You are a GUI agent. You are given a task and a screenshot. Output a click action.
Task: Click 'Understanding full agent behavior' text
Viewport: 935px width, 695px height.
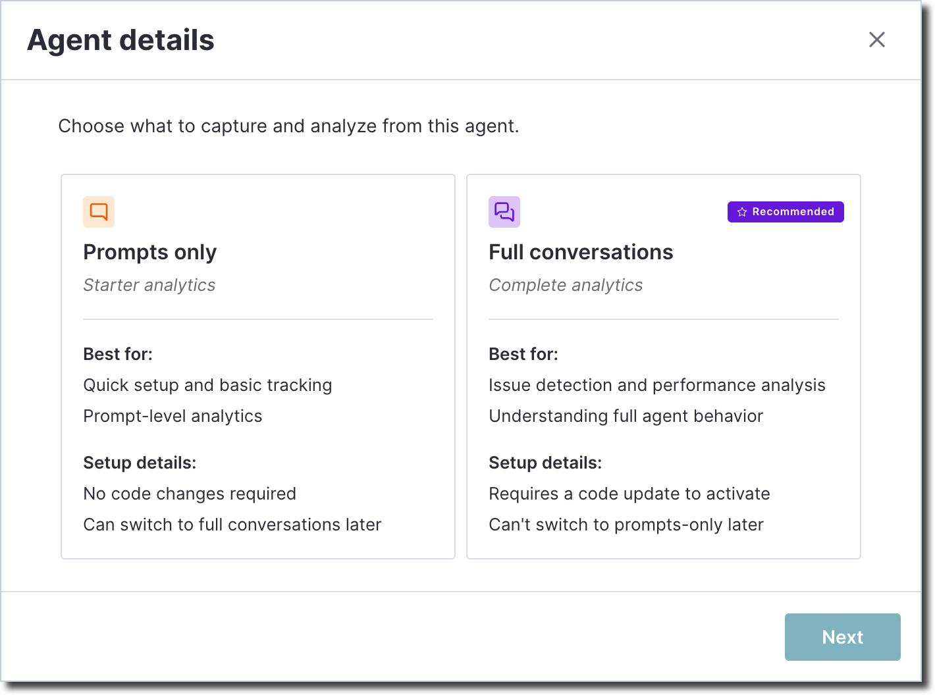626,416
